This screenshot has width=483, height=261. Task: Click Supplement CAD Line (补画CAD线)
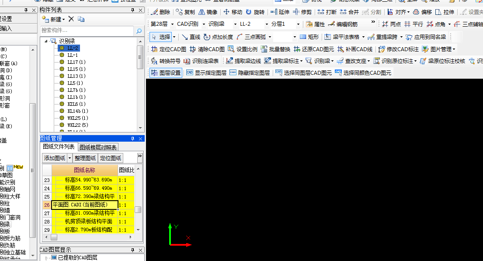pos(355,49)
